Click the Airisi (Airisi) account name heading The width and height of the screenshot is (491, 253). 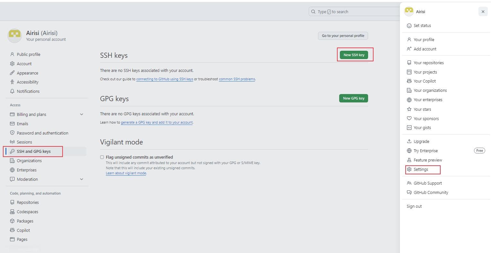click(x=42, y=33)
